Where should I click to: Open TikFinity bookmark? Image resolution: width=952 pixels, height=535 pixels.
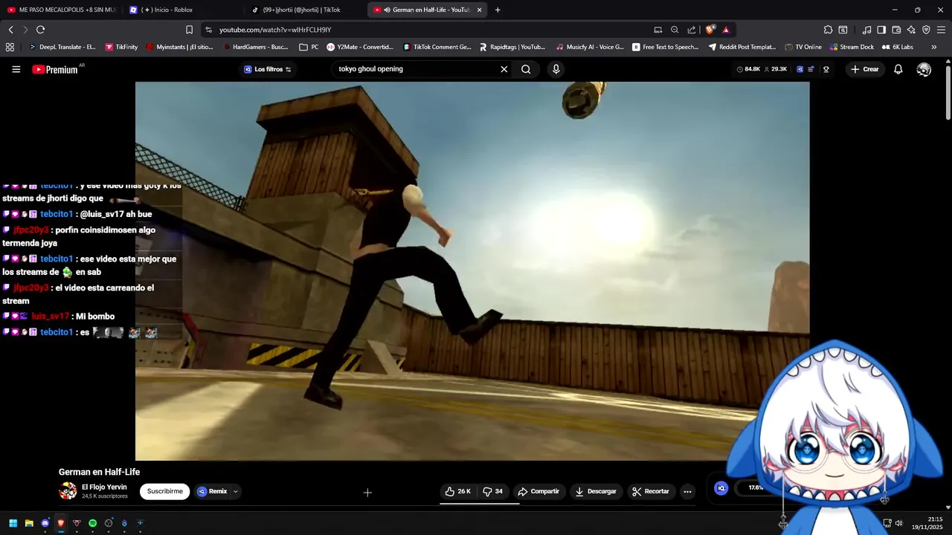tap(121, 47)
